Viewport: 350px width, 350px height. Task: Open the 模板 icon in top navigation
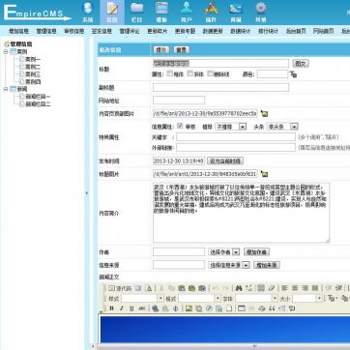coord(161,13)
